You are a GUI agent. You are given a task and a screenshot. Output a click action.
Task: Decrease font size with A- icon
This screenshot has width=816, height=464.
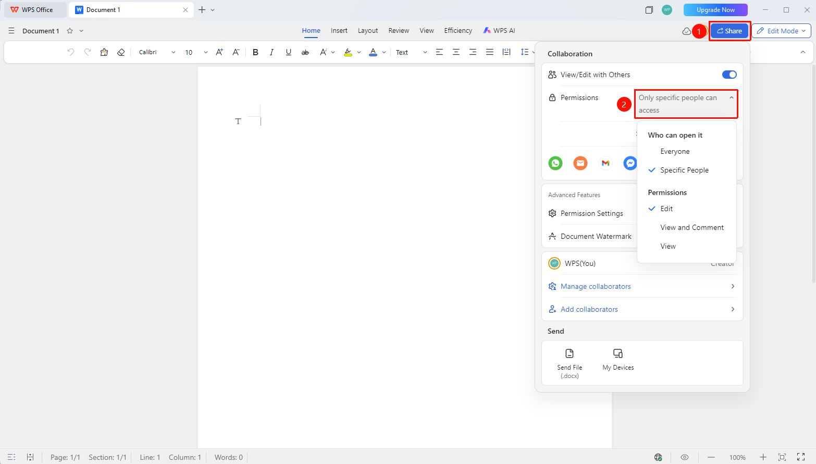coord(236,52)
